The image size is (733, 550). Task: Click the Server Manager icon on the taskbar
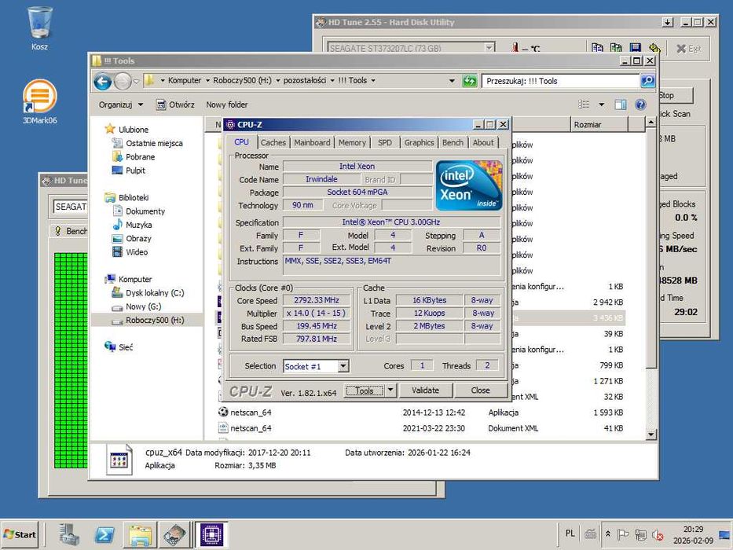point(69,534)
